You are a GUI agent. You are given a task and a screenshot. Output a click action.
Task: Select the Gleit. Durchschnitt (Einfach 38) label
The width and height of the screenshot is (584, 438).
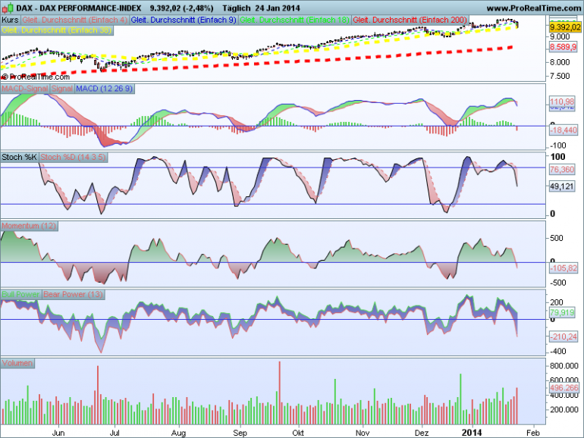click(57, 30)
